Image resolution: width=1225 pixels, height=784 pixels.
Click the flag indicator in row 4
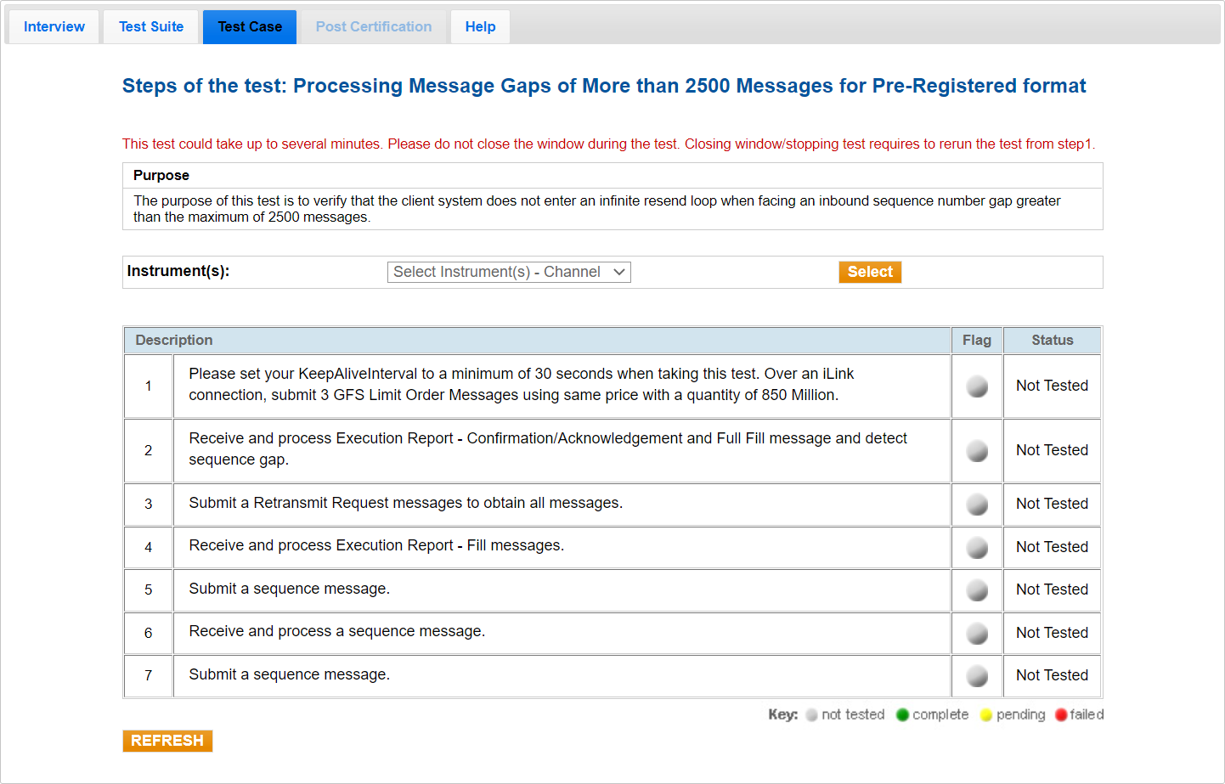977,548
